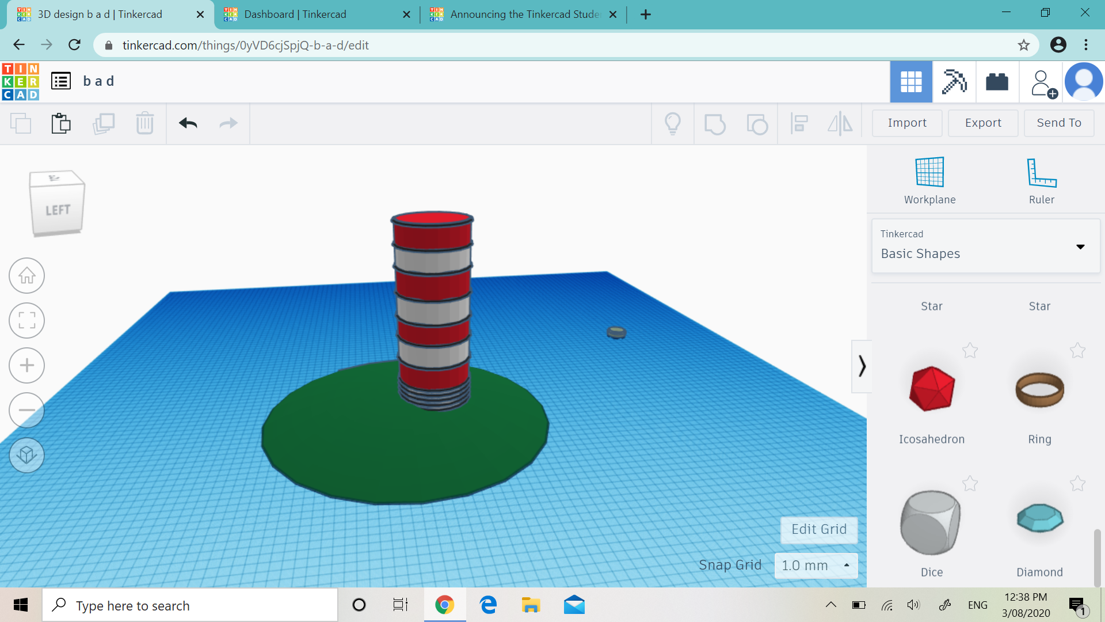Click the Fit all in view icon
Image resolution: width=1105 pixels, height=622 pixels.
tap(26, 321)
